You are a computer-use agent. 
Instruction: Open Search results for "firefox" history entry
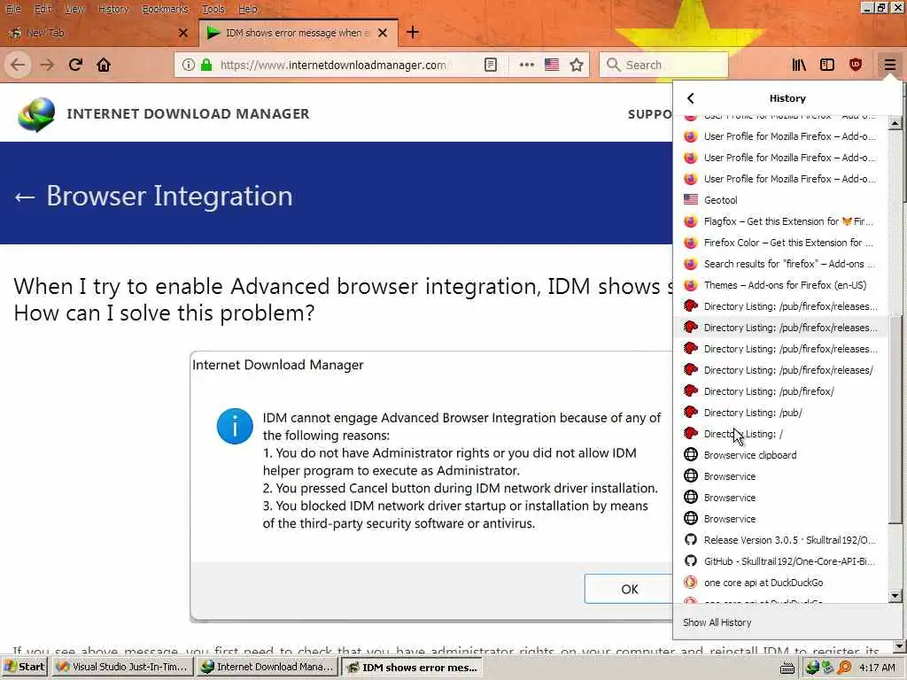click(x=781, y=264)
